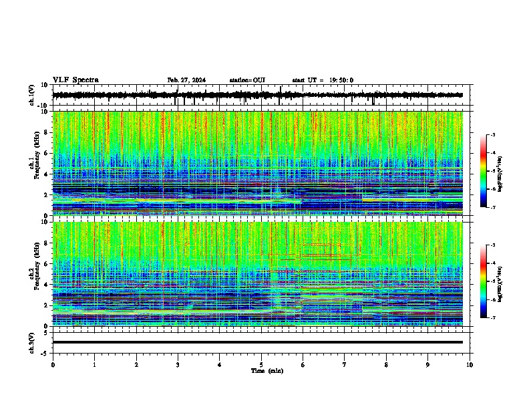This screenshot has width=529, height=409.
Task: Click the ch.1 voltage waveform trace
Action: tap(257, 95)
